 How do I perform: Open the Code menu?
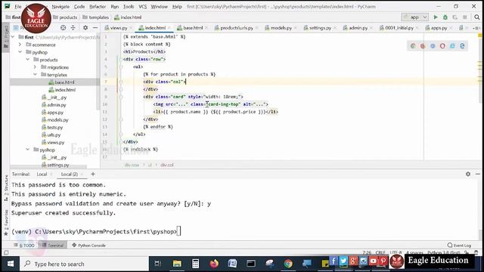[79, 7]
